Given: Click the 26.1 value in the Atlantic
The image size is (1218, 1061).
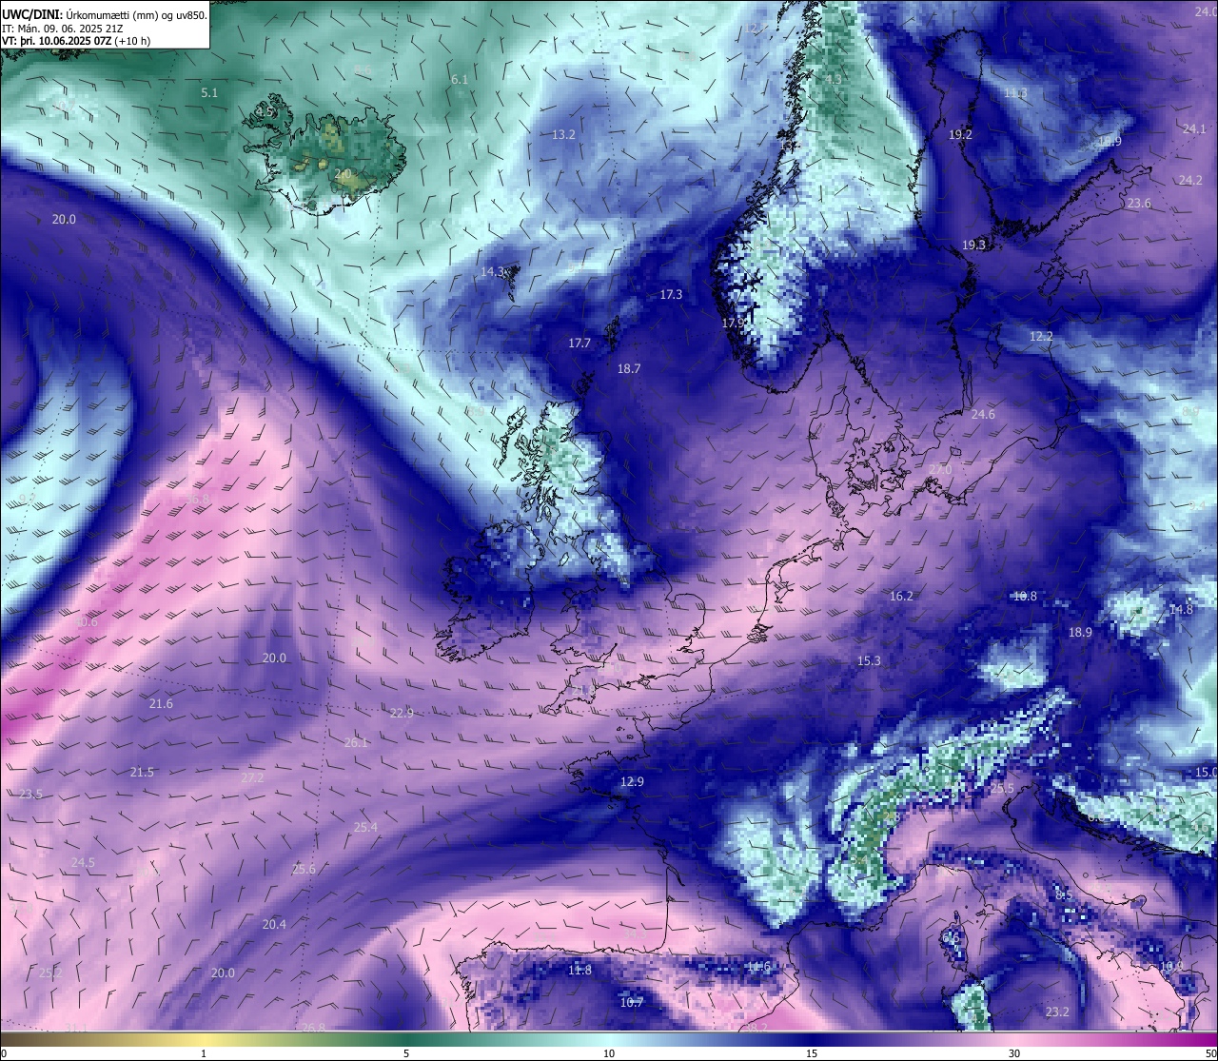Looking at the screenshot, I should coord(356,743).
